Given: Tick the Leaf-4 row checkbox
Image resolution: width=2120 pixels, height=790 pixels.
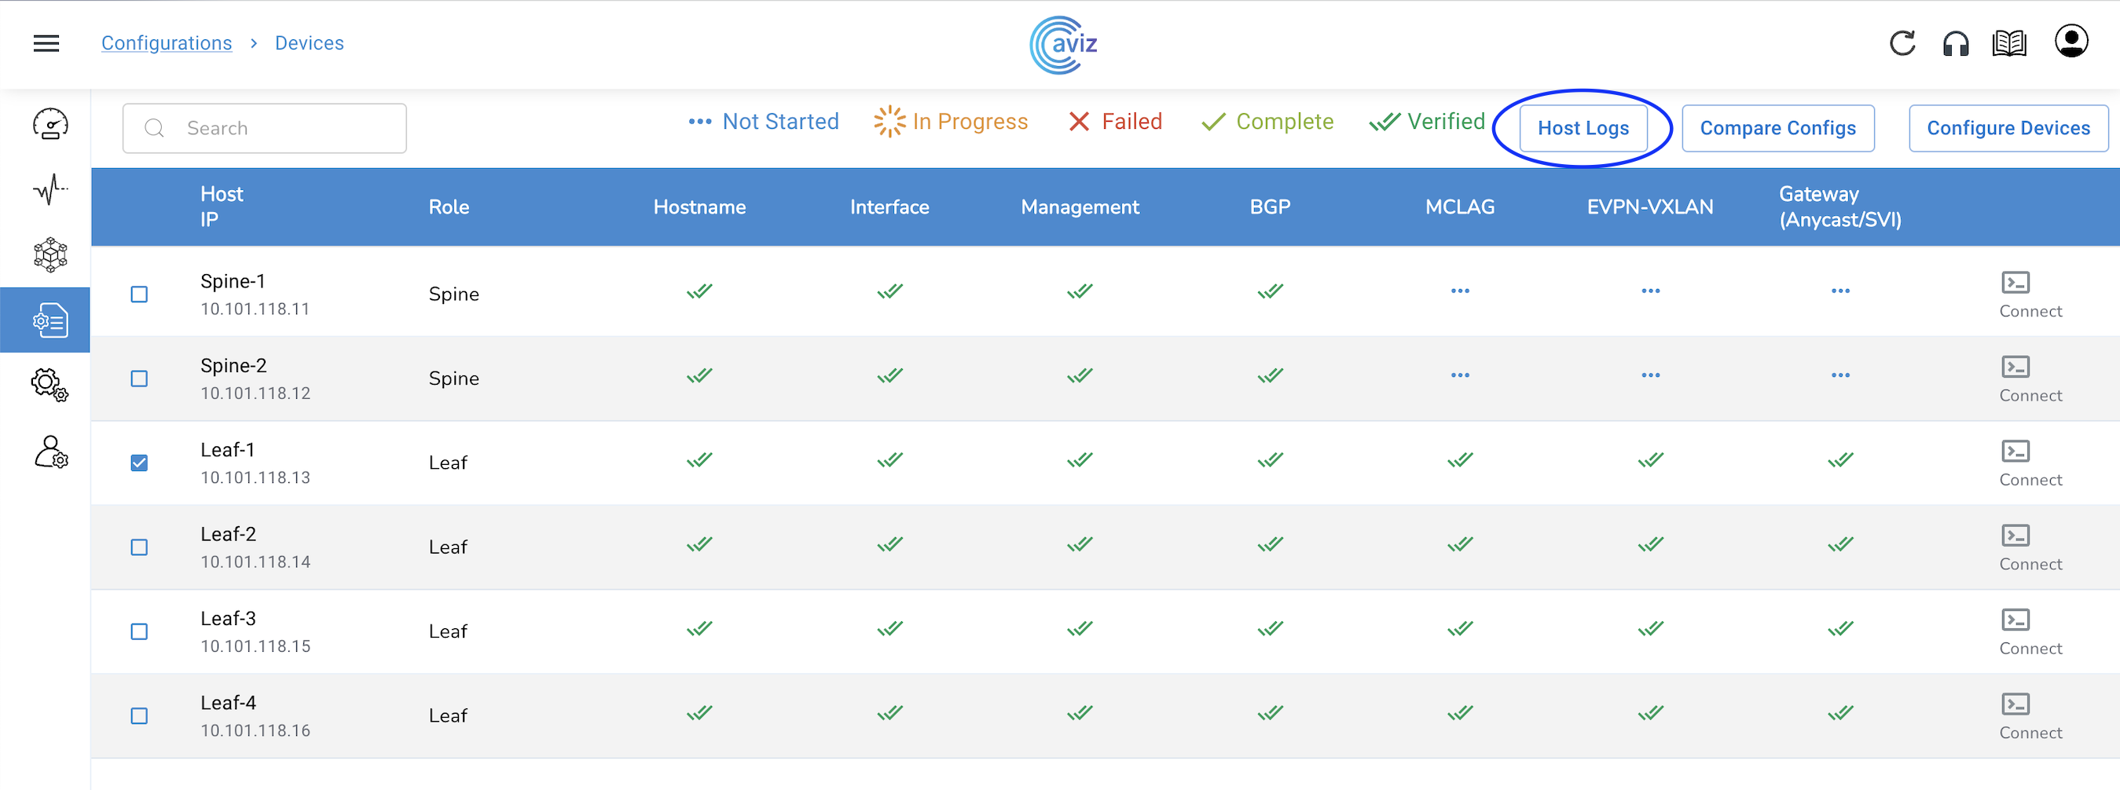Looking at the screenshot, I should pos(139,716).
